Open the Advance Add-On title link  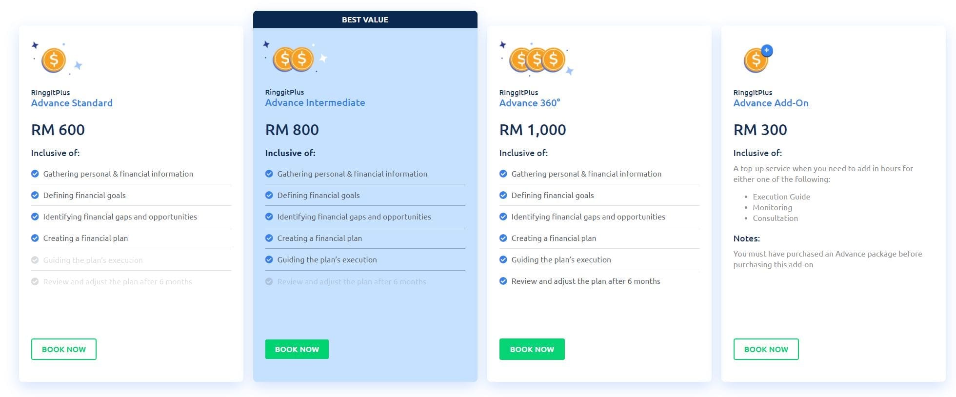pos(771,103)
